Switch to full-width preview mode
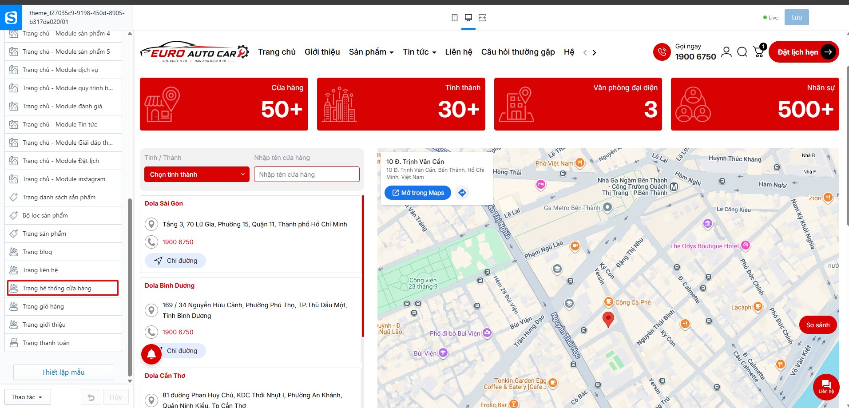 click(x=482, y=18)
